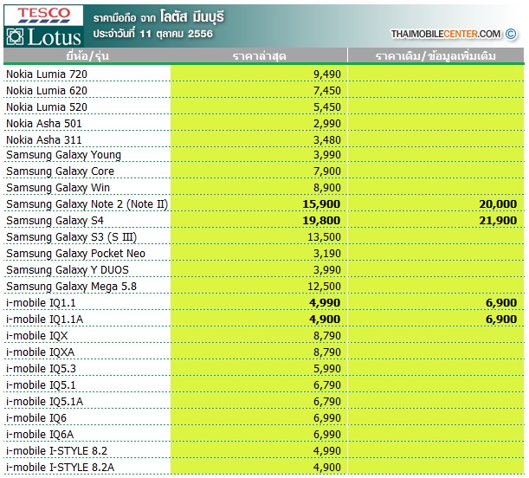The height and width of the screenshot is (478, 529).
Task: Click the Nokia Asha 501 model name
Action: 44,123
